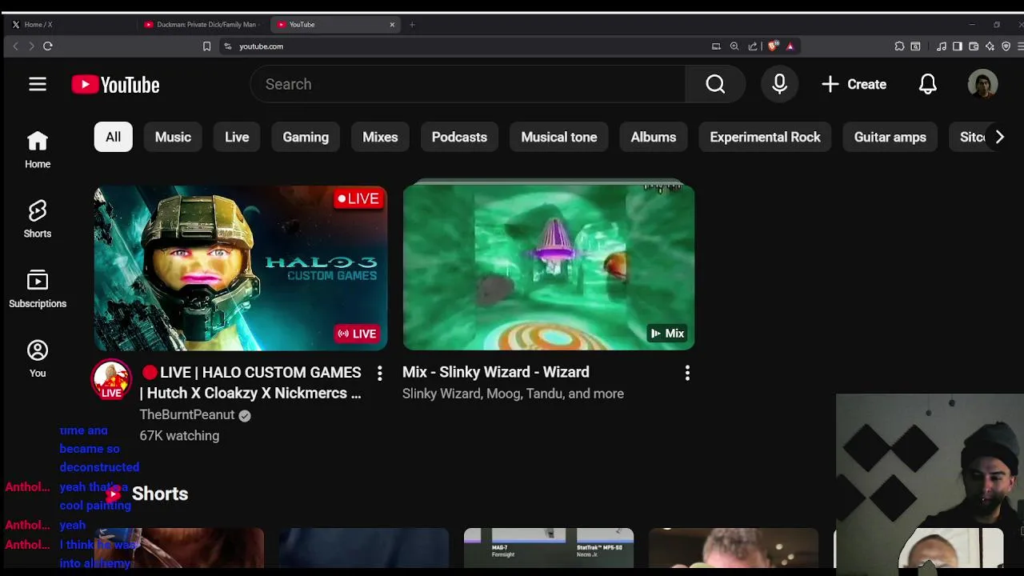Open the Mix - Slinky Wizard - Wizard title
The height and width of the screenshot is (576, 1024).
pyautogui.click(x=496, y=372)
